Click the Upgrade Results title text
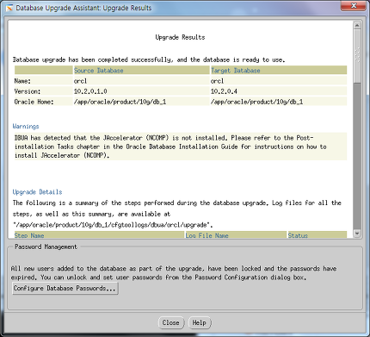Image resolution: width=370 pixels, height=337 pixels. [x=180, y=37]
